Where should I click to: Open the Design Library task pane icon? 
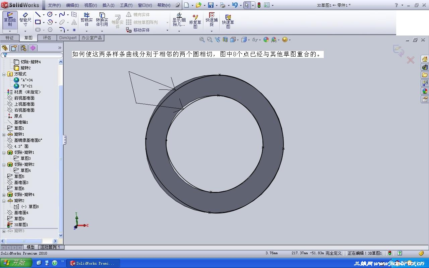click(425, 67)
